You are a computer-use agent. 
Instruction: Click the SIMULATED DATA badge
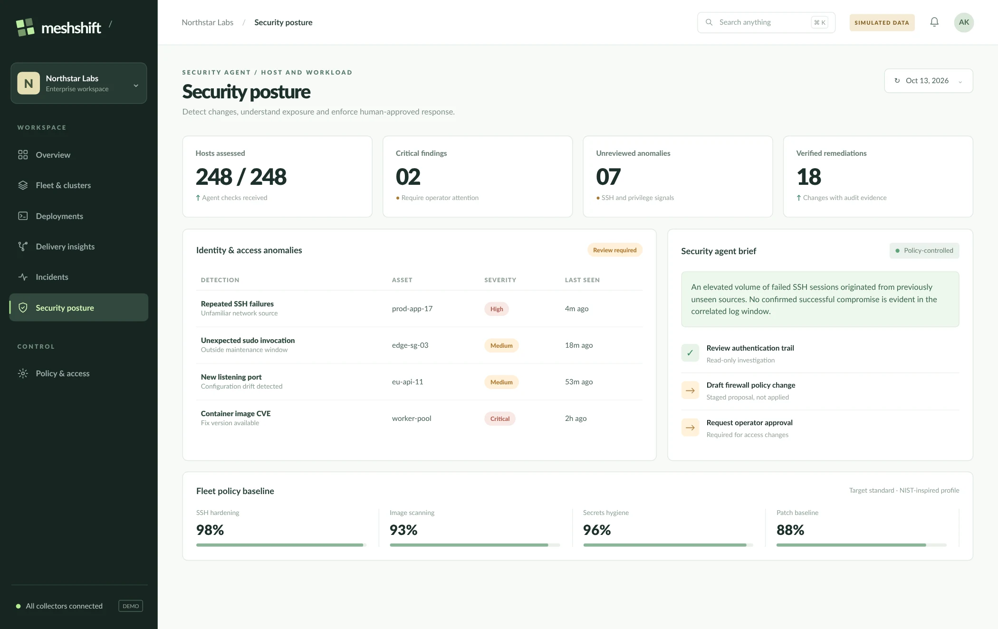click(882, 22)
